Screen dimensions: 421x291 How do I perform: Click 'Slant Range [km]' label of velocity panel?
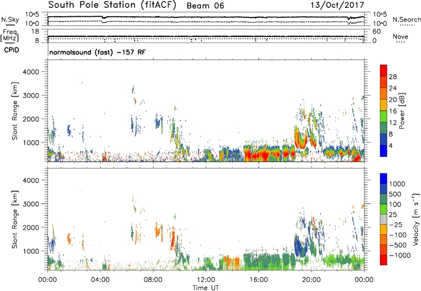coord(15,220)
